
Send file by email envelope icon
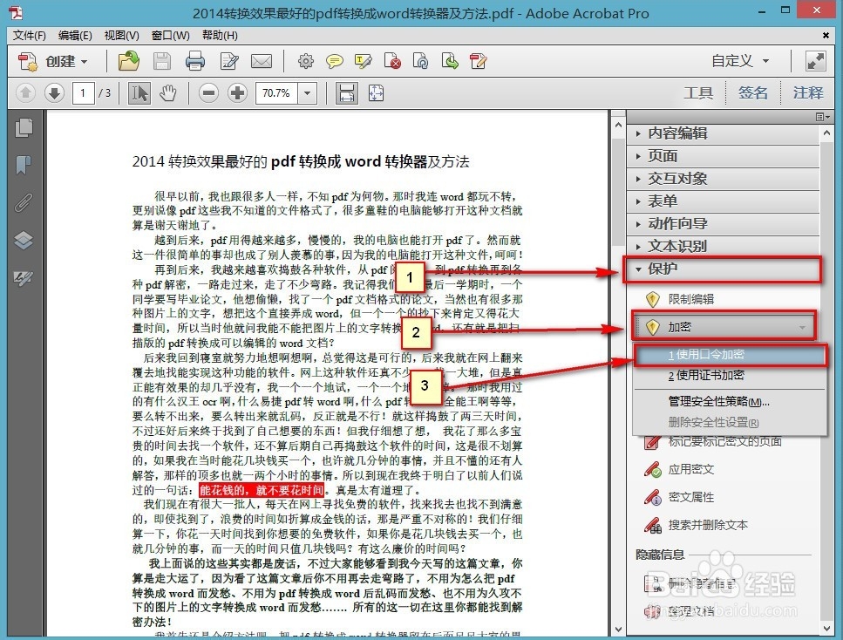[x=262, y=61]
